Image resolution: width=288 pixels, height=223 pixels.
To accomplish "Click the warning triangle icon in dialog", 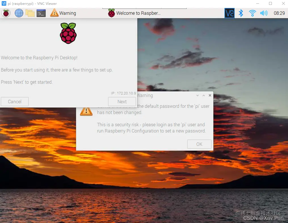I will pos(86,111).
